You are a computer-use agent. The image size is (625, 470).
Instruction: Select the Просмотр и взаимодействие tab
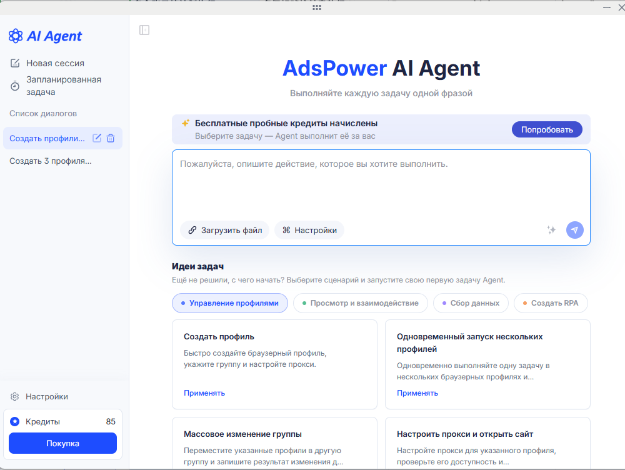click(361, 303)
